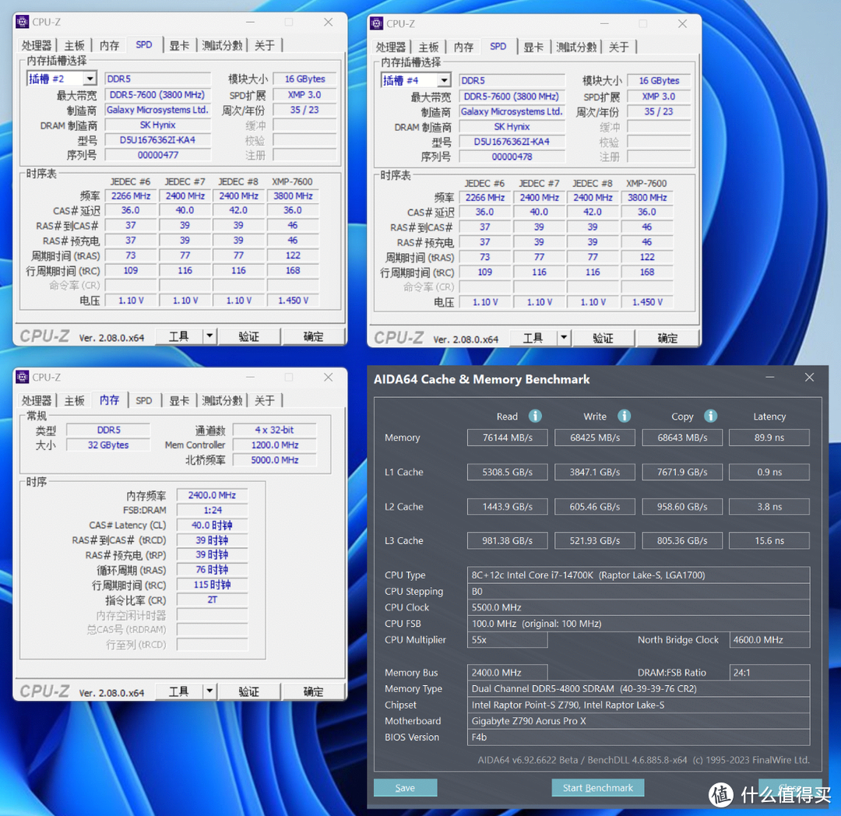This screenshot has height=816, width=841.
Task: Select 内存 tab in slot #4 window
Action: (x=463, y=47)
